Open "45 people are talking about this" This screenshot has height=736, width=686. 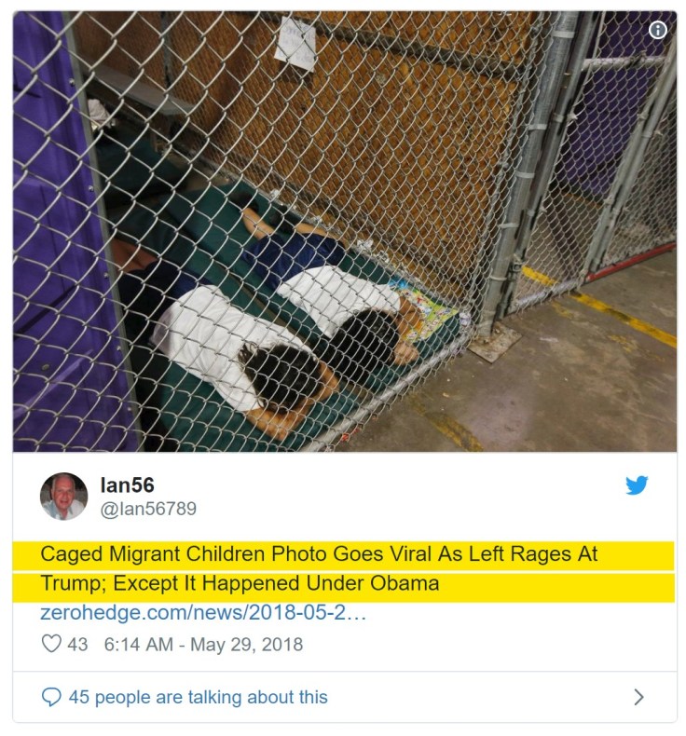[x=199, y=697]
